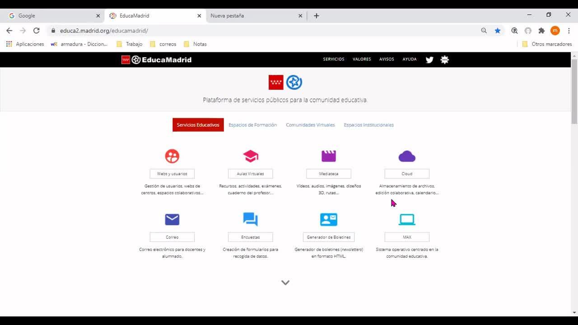
Task: Open the Encuestas chat bubbles icon
Action: point(251,219)
